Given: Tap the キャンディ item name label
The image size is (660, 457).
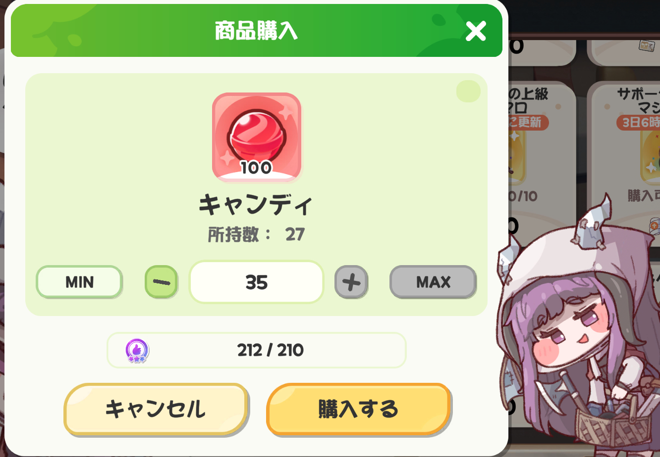Looking at the screenshot, I should (x=257, y=205).
